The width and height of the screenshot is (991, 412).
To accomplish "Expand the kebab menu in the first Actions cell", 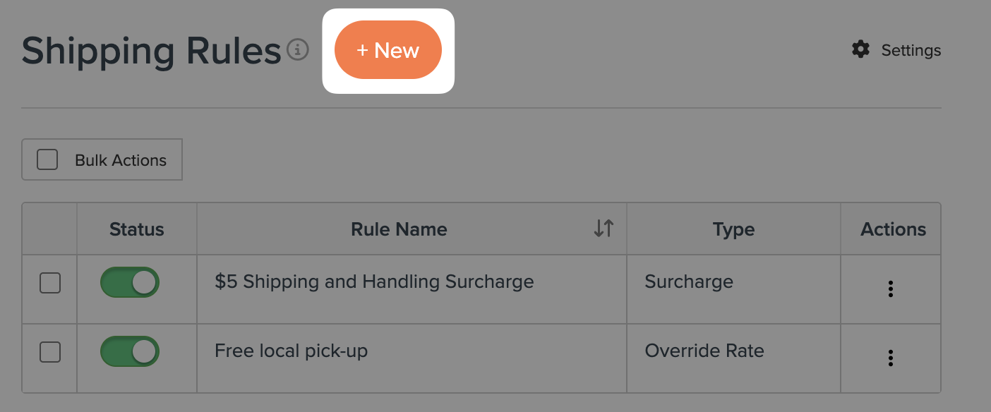I will 890,289.
